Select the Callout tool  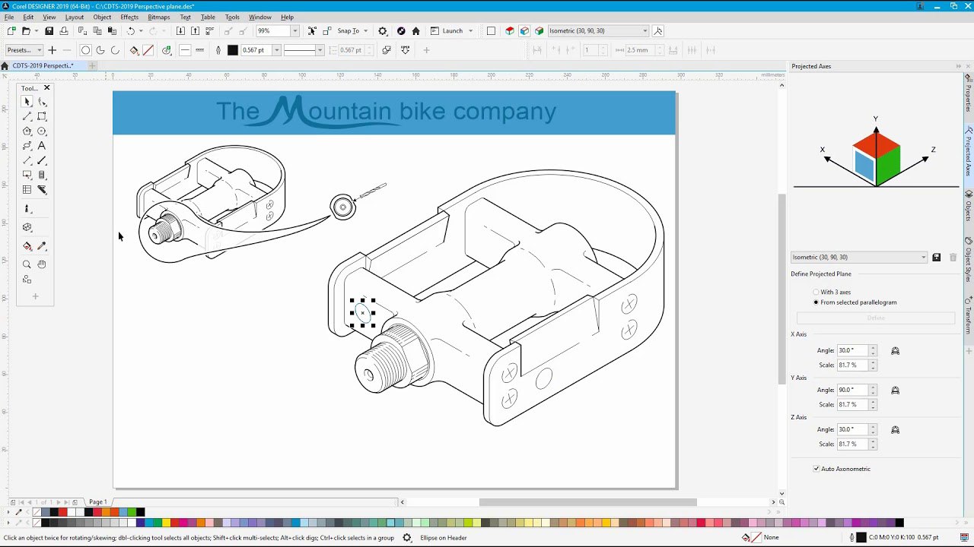(27, 175)
